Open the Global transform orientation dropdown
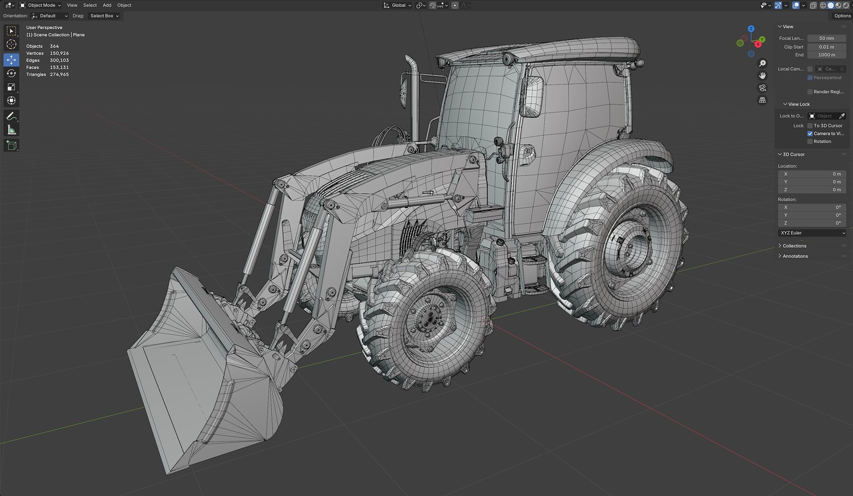The width and height of the screenshot is (853, 496). click(397, 5)
